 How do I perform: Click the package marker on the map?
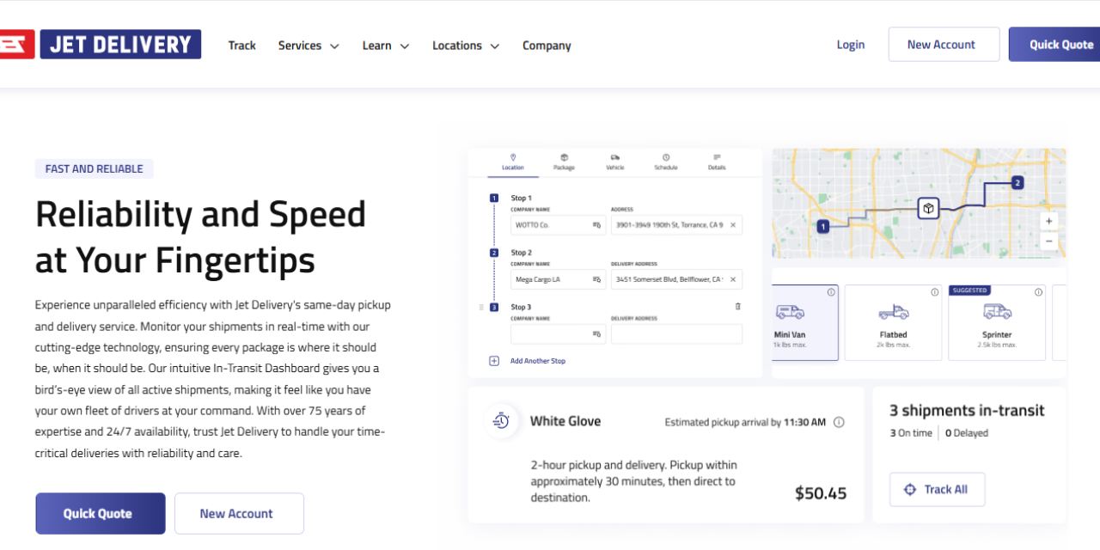click(x=928, y=208)
